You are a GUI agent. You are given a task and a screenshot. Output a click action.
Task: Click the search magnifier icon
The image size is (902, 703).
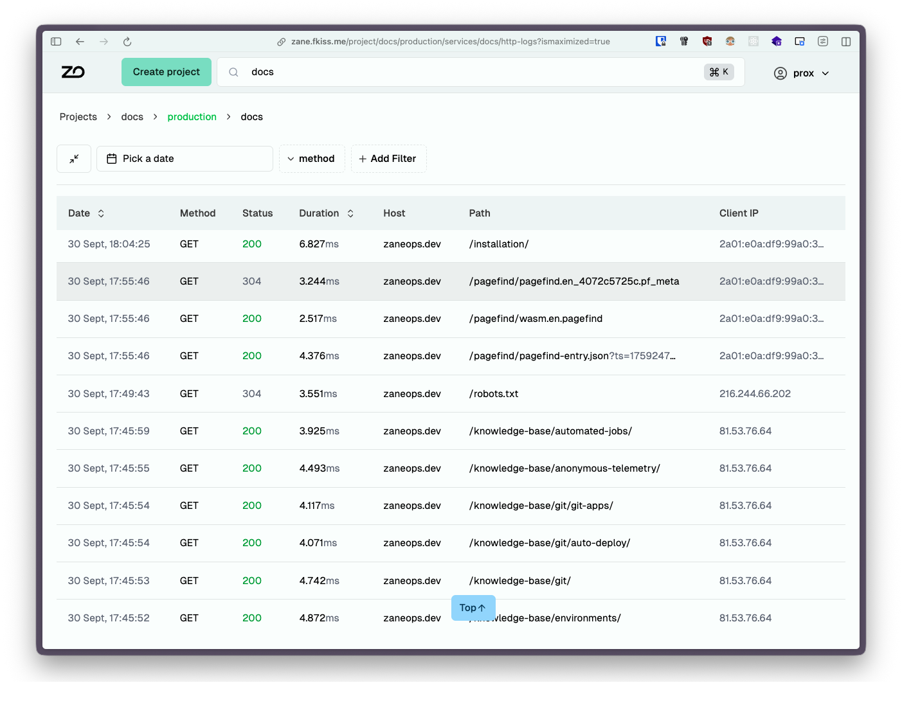[x=233, y=72]
